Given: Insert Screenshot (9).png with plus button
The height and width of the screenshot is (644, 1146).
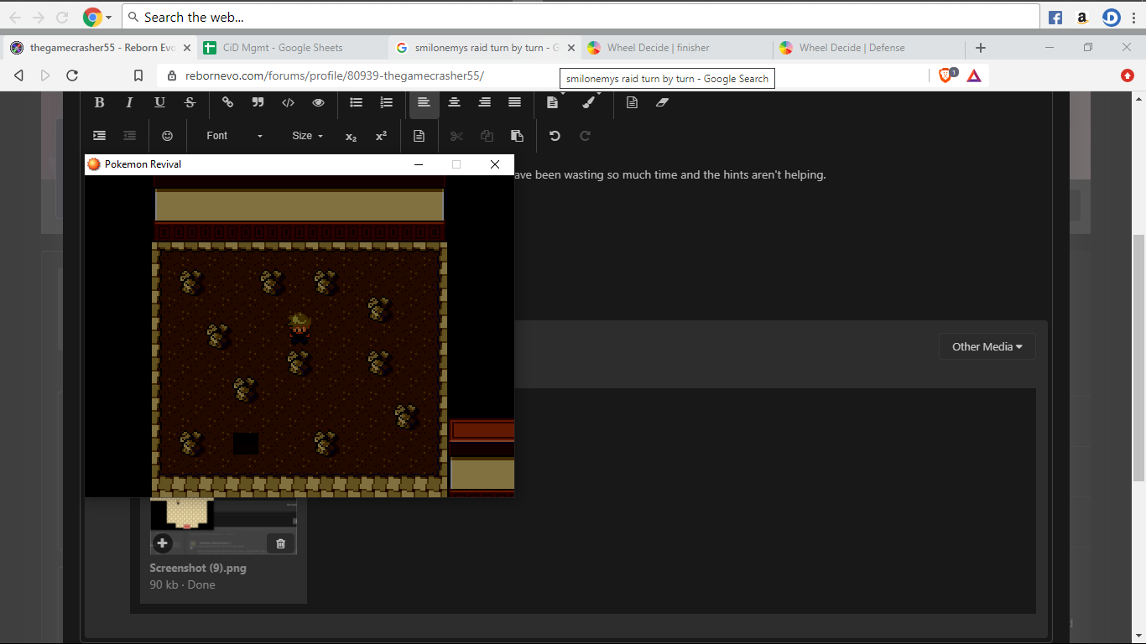Looking at the screenshot, I should coord(163,543).
